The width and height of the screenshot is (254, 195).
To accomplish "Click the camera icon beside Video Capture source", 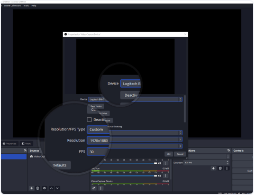I will [x=31, y=156].
